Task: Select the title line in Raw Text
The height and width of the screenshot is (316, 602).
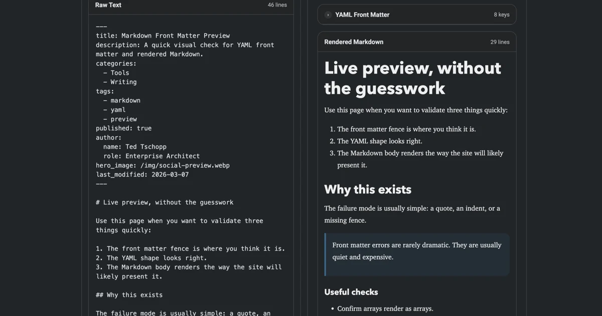Action: click(x=163, y=36)
